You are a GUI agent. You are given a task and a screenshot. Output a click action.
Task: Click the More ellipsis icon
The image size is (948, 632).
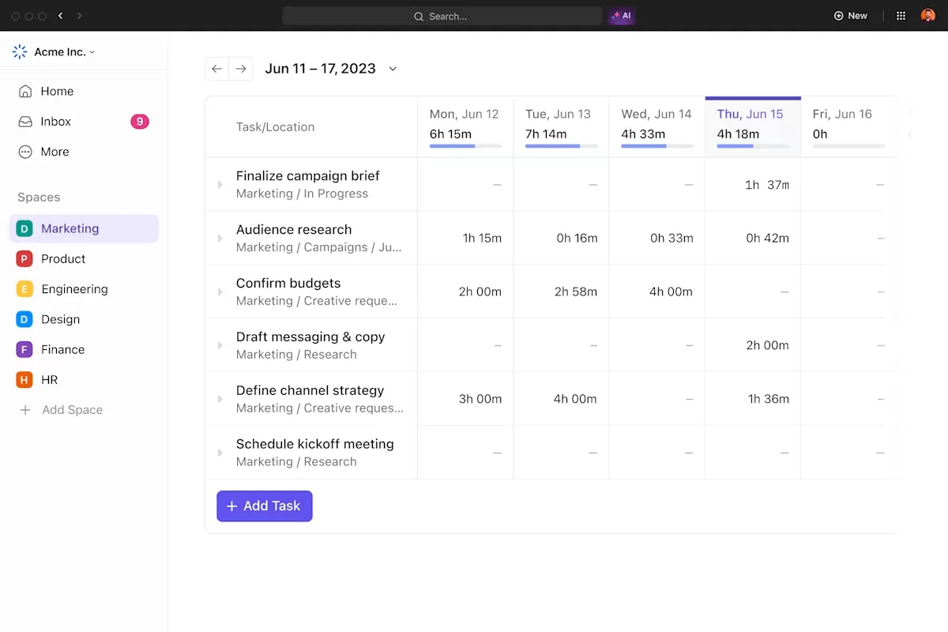[x=25, y=152]
